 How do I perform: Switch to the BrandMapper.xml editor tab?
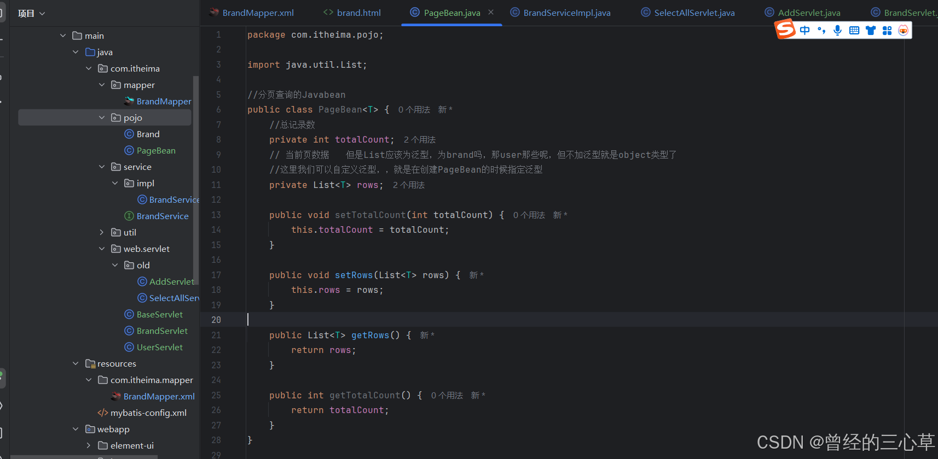tap(252, 13)
